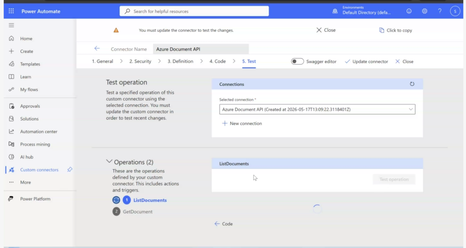
Task: Select the GetDocument operation
Action: [x=137, y=212]
